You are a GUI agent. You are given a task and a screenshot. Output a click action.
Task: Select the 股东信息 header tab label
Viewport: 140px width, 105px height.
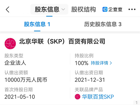pyautogui.click(x=47, y=9)
